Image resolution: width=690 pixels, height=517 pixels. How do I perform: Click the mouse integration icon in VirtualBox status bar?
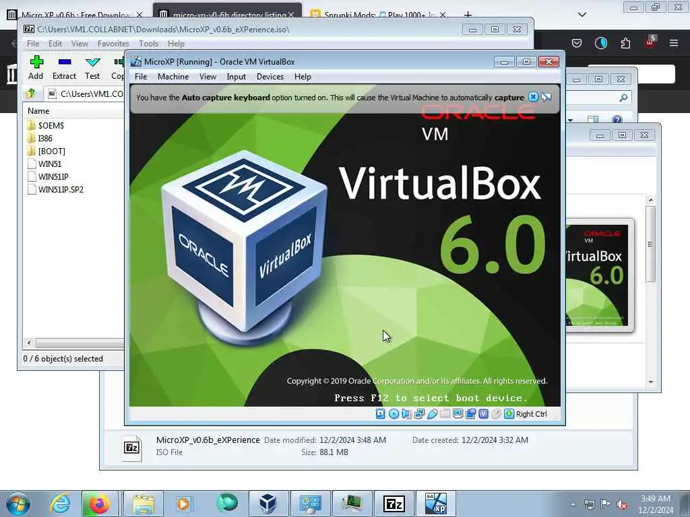(x=497, y=414)
